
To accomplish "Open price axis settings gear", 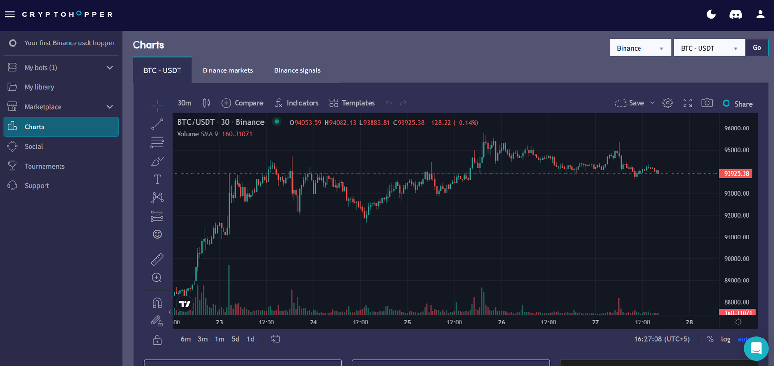I will point(738,322).
